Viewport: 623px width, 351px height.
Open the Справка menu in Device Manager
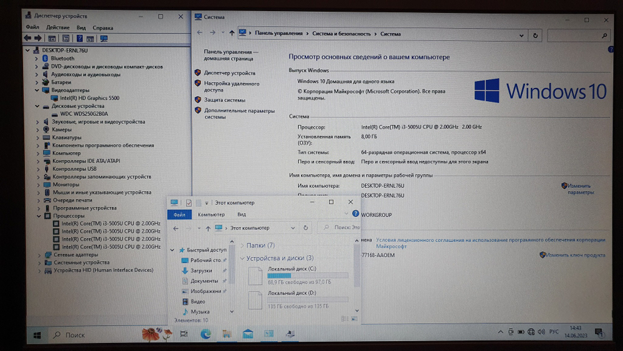(x=103, y=28)
